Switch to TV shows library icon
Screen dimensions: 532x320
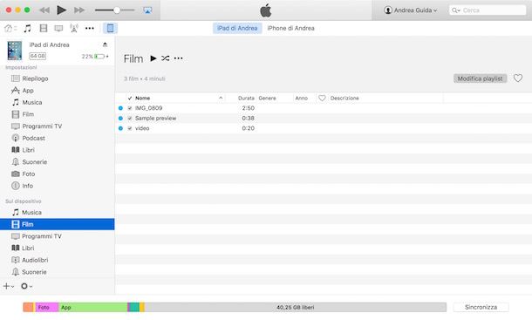point(58,28)
